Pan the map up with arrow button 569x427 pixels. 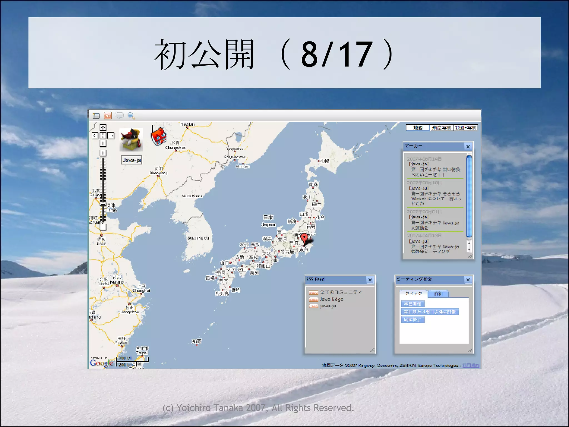[103, 128]
